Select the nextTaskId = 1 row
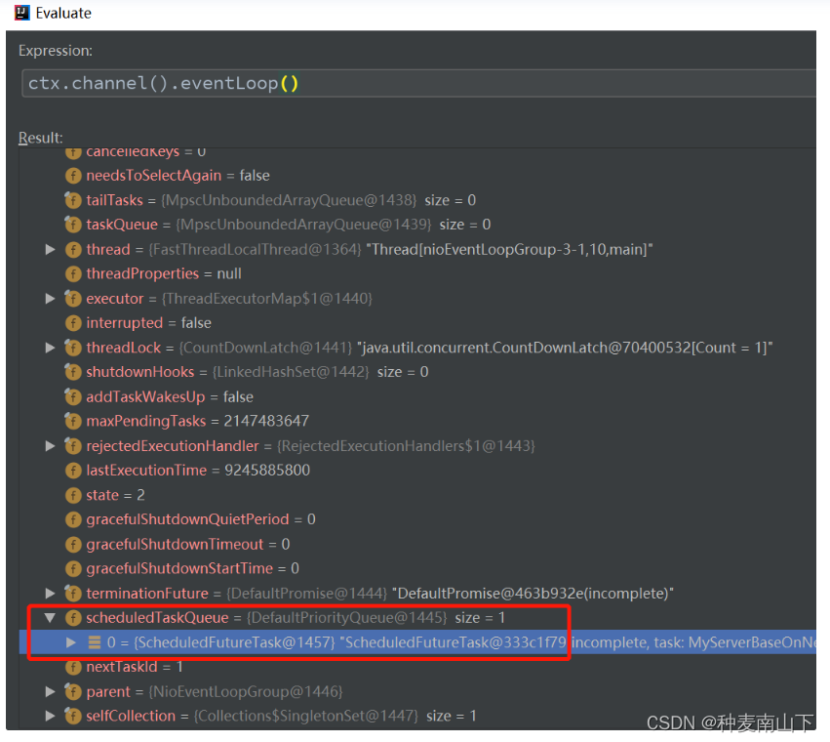This screenshot has width=830, height=742. [417, 667]
